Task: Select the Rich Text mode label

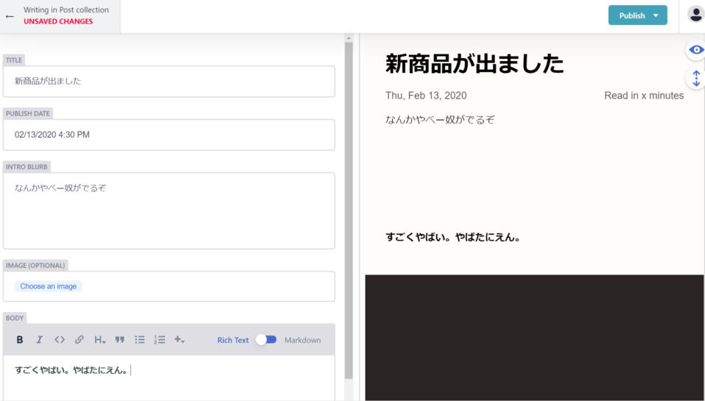Action: click(x=233, y=340)
